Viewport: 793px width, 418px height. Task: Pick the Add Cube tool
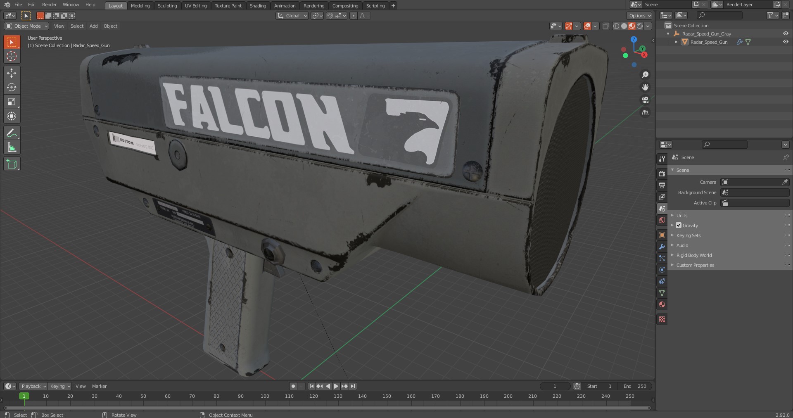pyautogui.click(x=12, y=164)
